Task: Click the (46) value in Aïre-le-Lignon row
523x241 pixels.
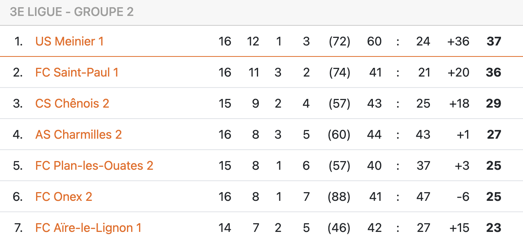Action: click(x=339, y=228)
